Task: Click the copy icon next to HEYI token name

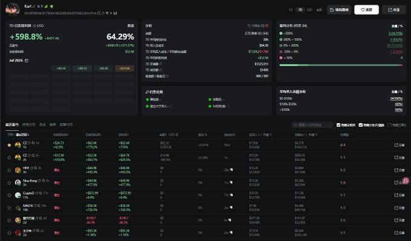Action: pyautogui.click(x=31, y=168)
